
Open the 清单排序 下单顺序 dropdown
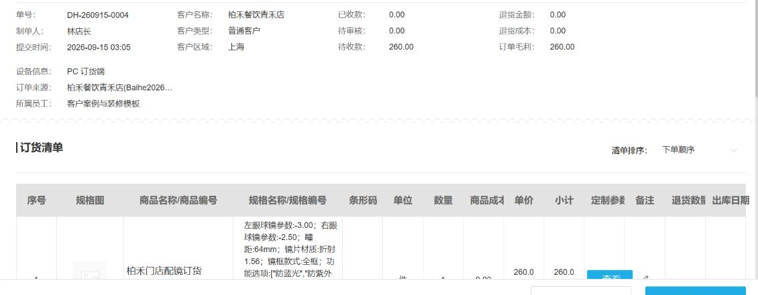coord(700,150)
